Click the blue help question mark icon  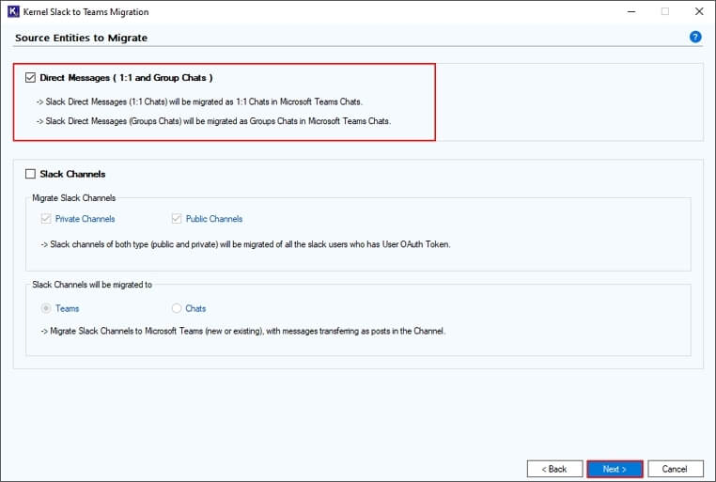point(695,37)
